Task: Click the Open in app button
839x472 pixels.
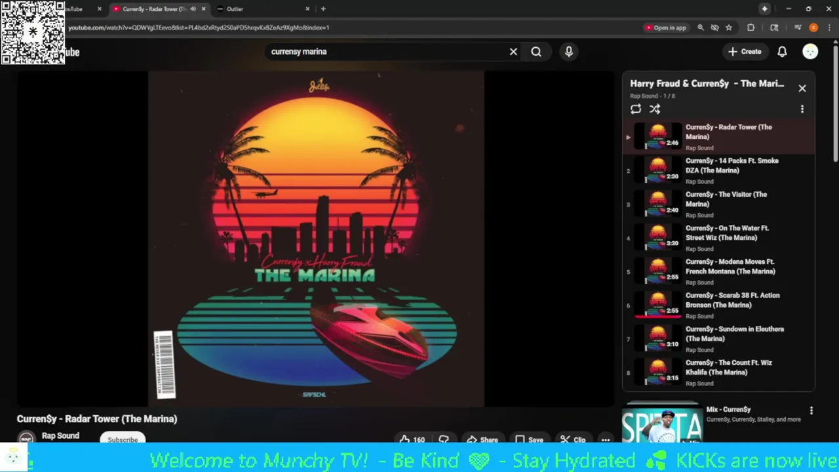Action: [666, 28]
